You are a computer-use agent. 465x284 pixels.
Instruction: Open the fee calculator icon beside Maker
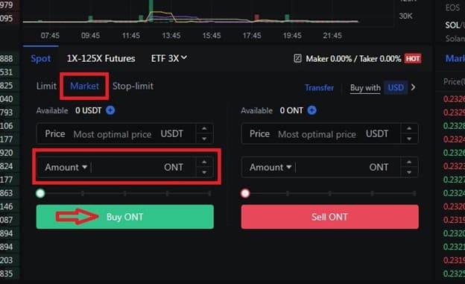(297, 58)
